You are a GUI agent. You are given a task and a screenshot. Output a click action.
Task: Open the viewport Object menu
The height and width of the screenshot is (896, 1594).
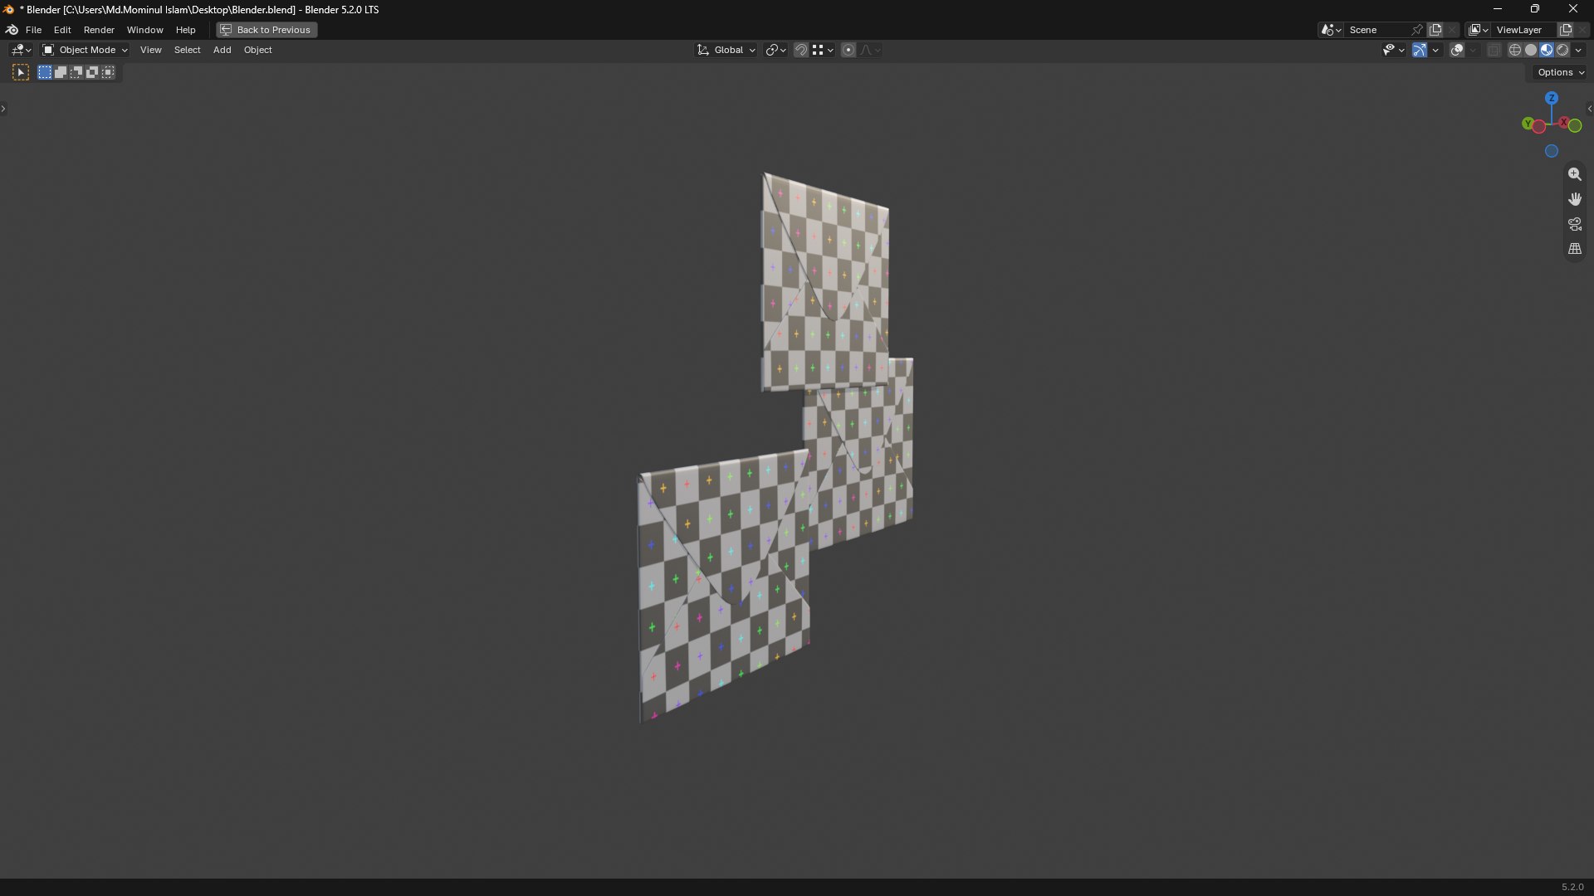[x=257, y=50]
